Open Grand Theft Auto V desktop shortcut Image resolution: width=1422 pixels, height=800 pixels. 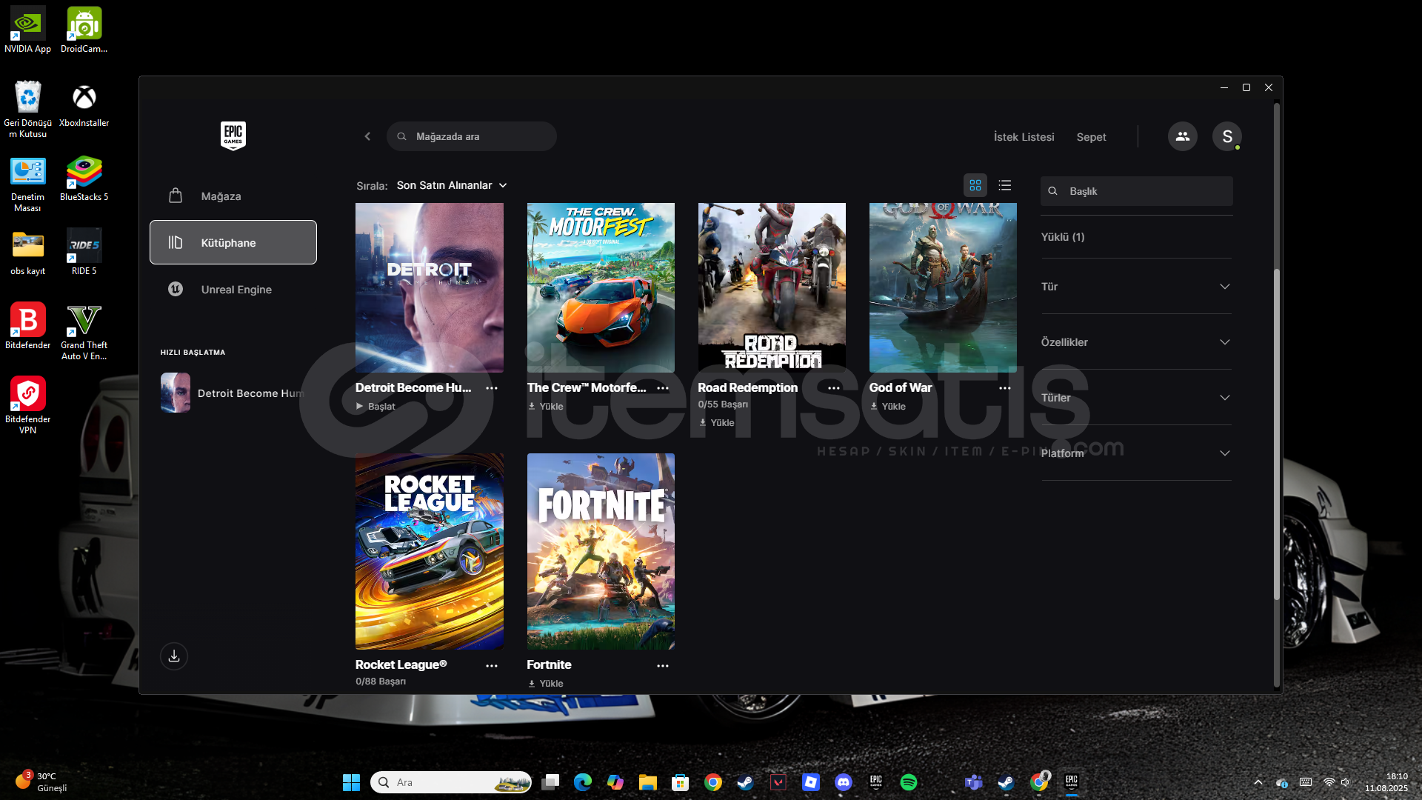pos(84,331)
